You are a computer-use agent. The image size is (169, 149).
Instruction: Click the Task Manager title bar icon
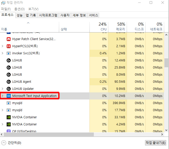pyautogui.click(x=3, y=3)
